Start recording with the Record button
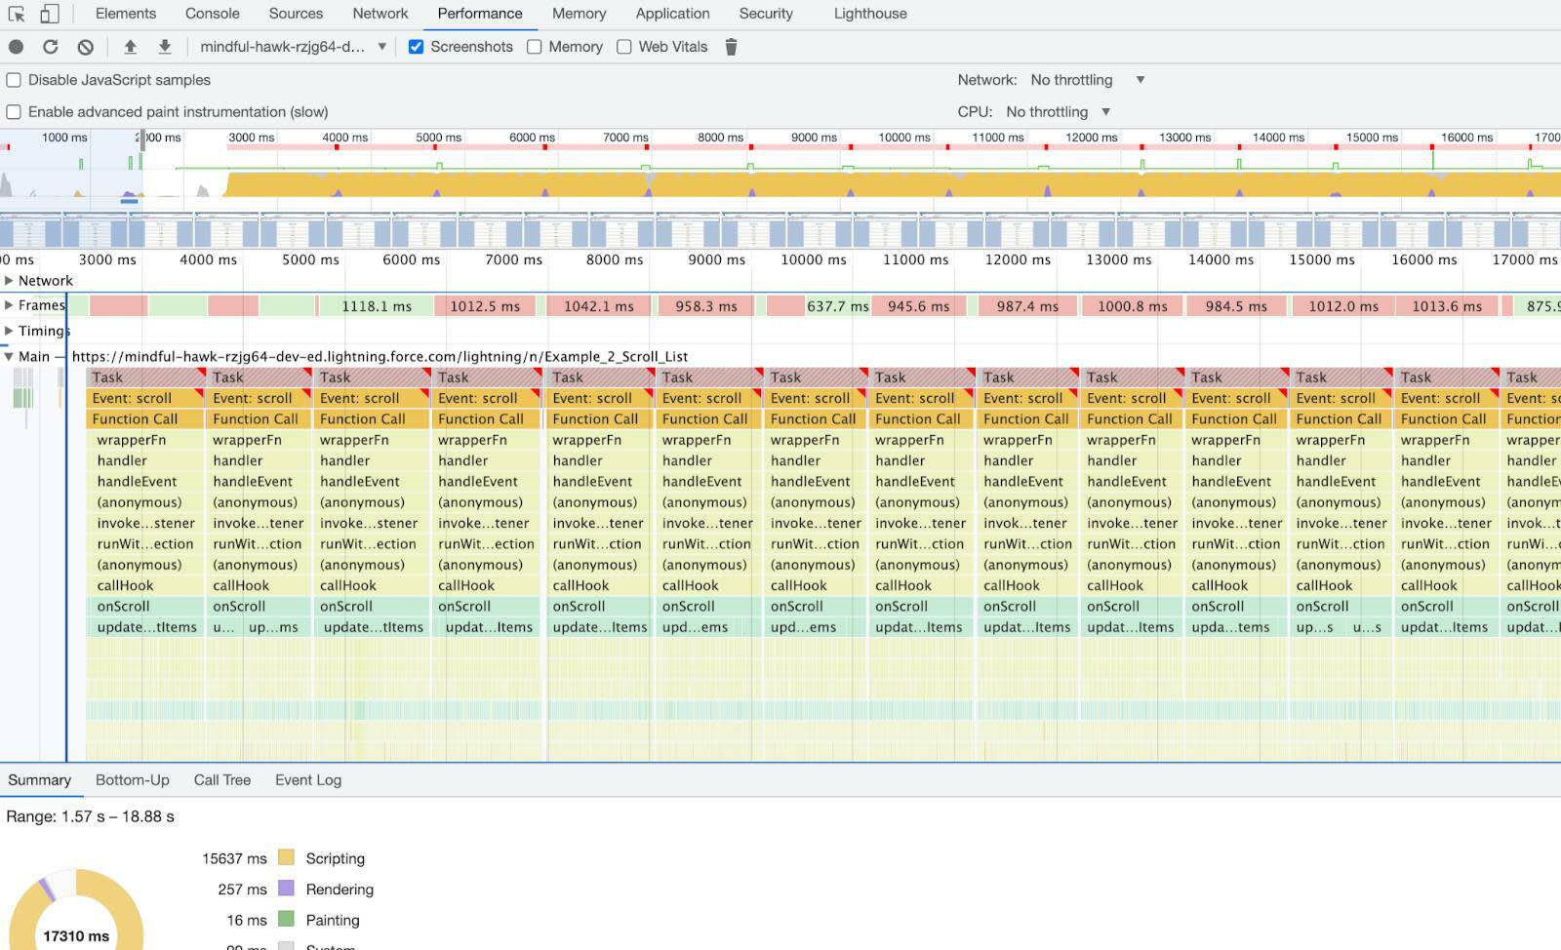Viewport: 1561px width, 950px height. click(x=17, y=47)
